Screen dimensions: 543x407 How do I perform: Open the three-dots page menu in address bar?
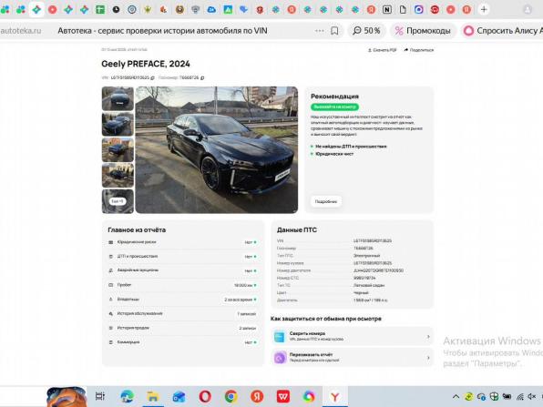tap(319, 31)
